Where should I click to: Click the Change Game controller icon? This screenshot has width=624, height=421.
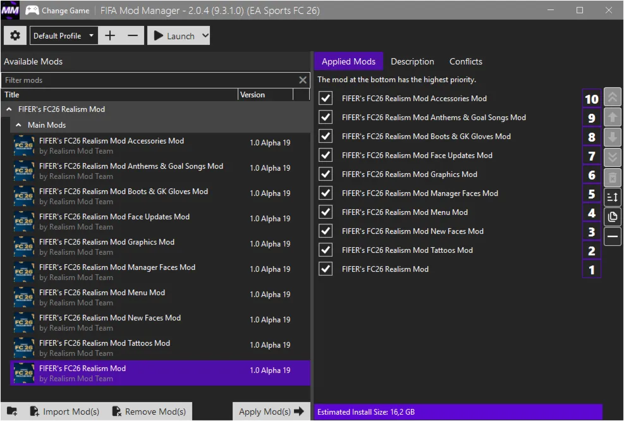click(32, 10)
